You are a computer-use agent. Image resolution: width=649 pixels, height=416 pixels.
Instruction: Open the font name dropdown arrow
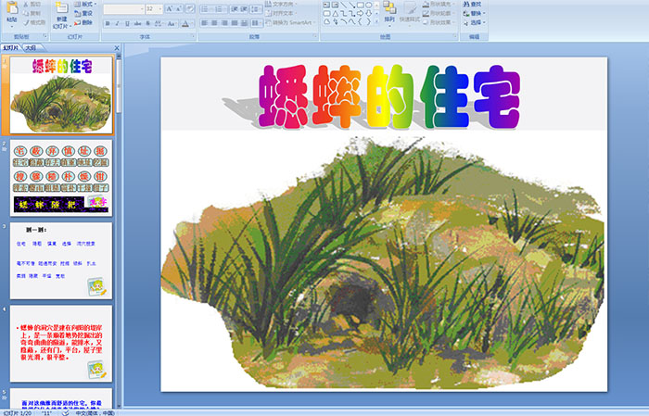click(x=143, y=8)
